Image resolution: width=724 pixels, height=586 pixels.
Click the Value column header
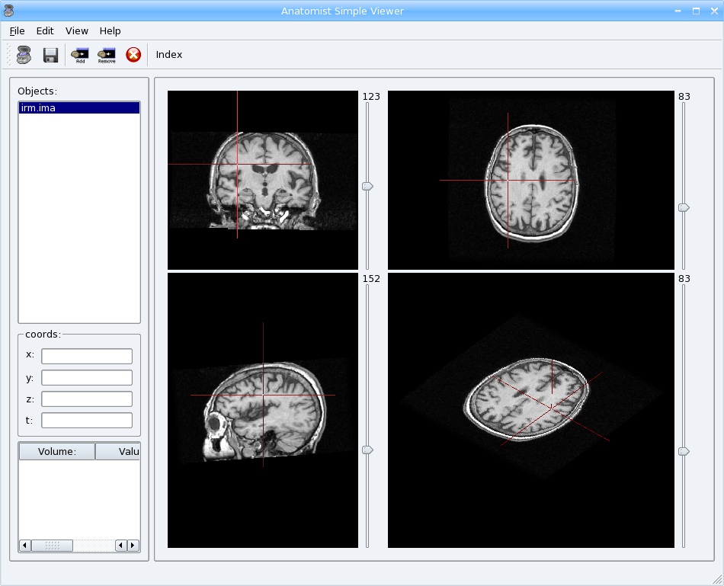118,451
